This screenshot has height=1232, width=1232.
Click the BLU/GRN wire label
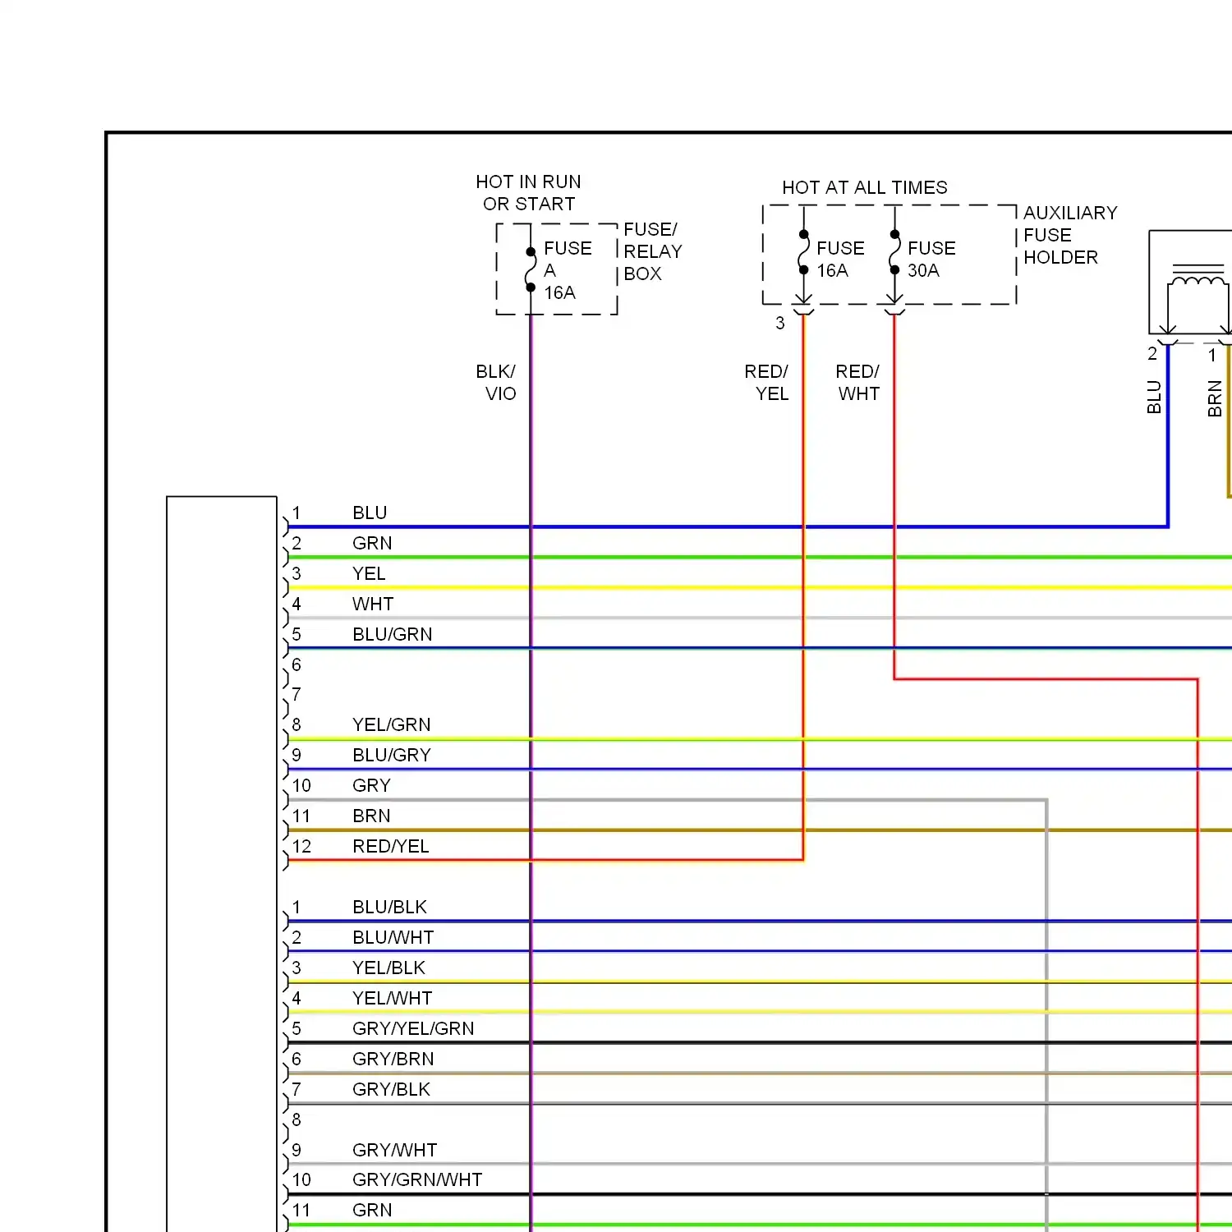(x=392, y=634)
